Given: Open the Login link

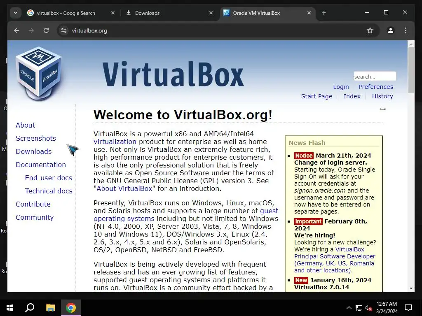Looking at the screenshot, I should 341,87.
